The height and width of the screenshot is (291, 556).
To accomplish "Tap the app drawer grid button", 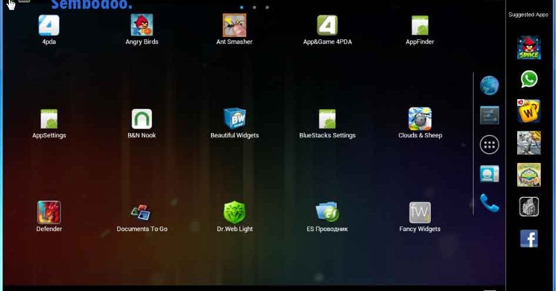I will tap(490, 144).
